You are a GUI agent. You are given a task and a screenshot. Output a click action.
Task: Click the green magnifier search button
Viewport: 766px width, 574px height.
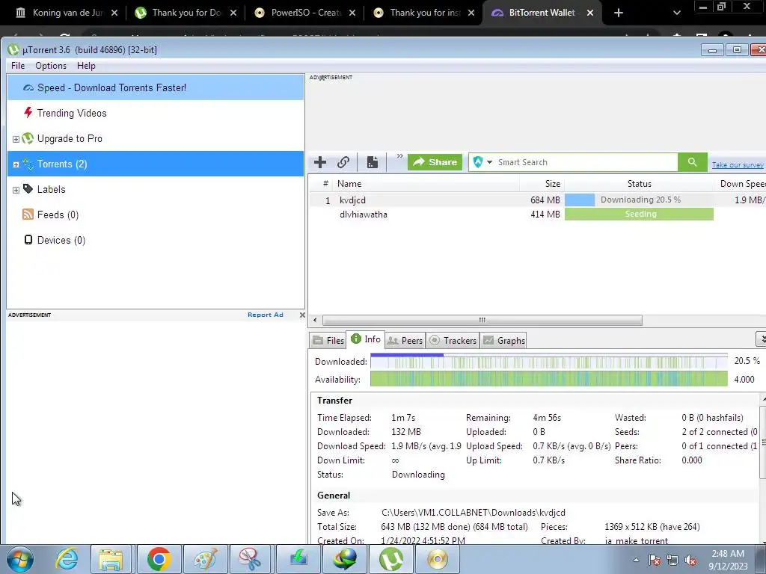point(692,162)
